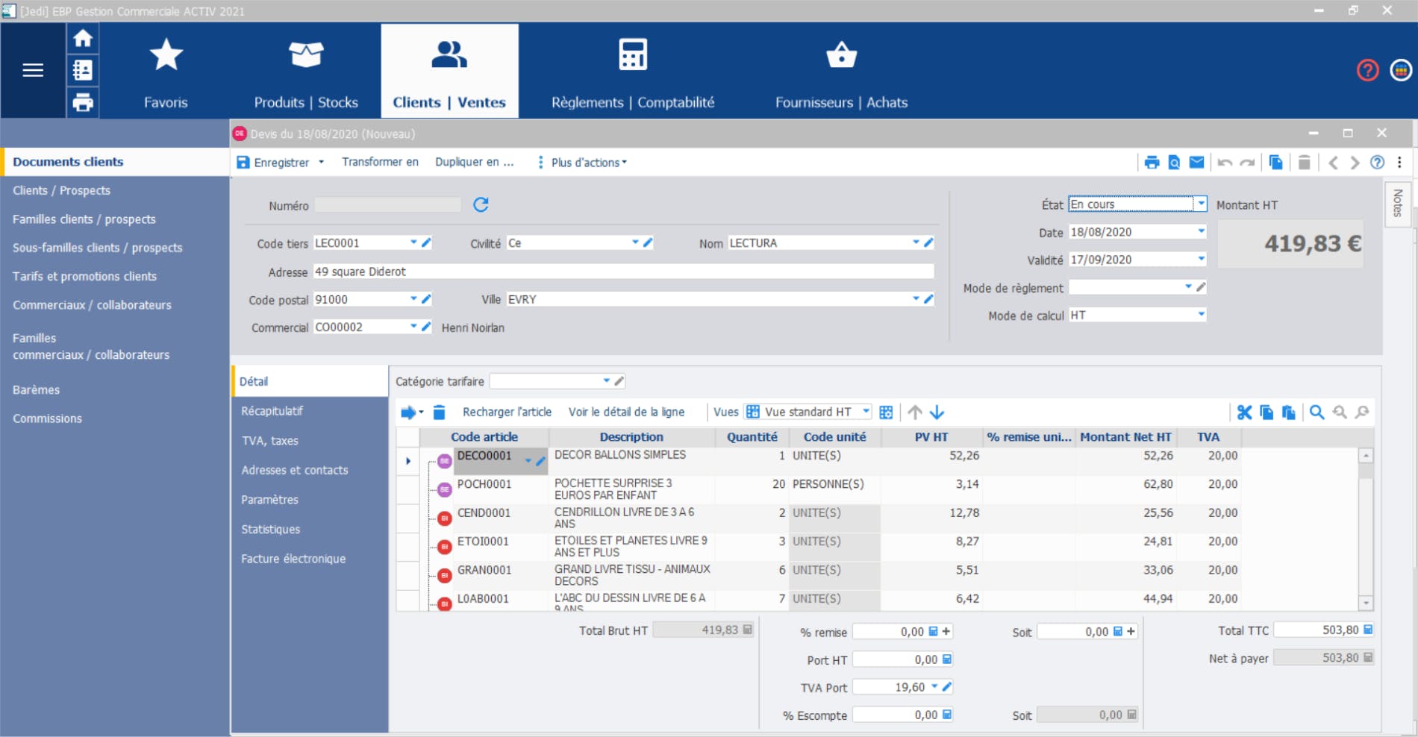The width and height of the screenshot is (1418, 737).
Task: Click Recharger l'article
Action: pos(507,411)
